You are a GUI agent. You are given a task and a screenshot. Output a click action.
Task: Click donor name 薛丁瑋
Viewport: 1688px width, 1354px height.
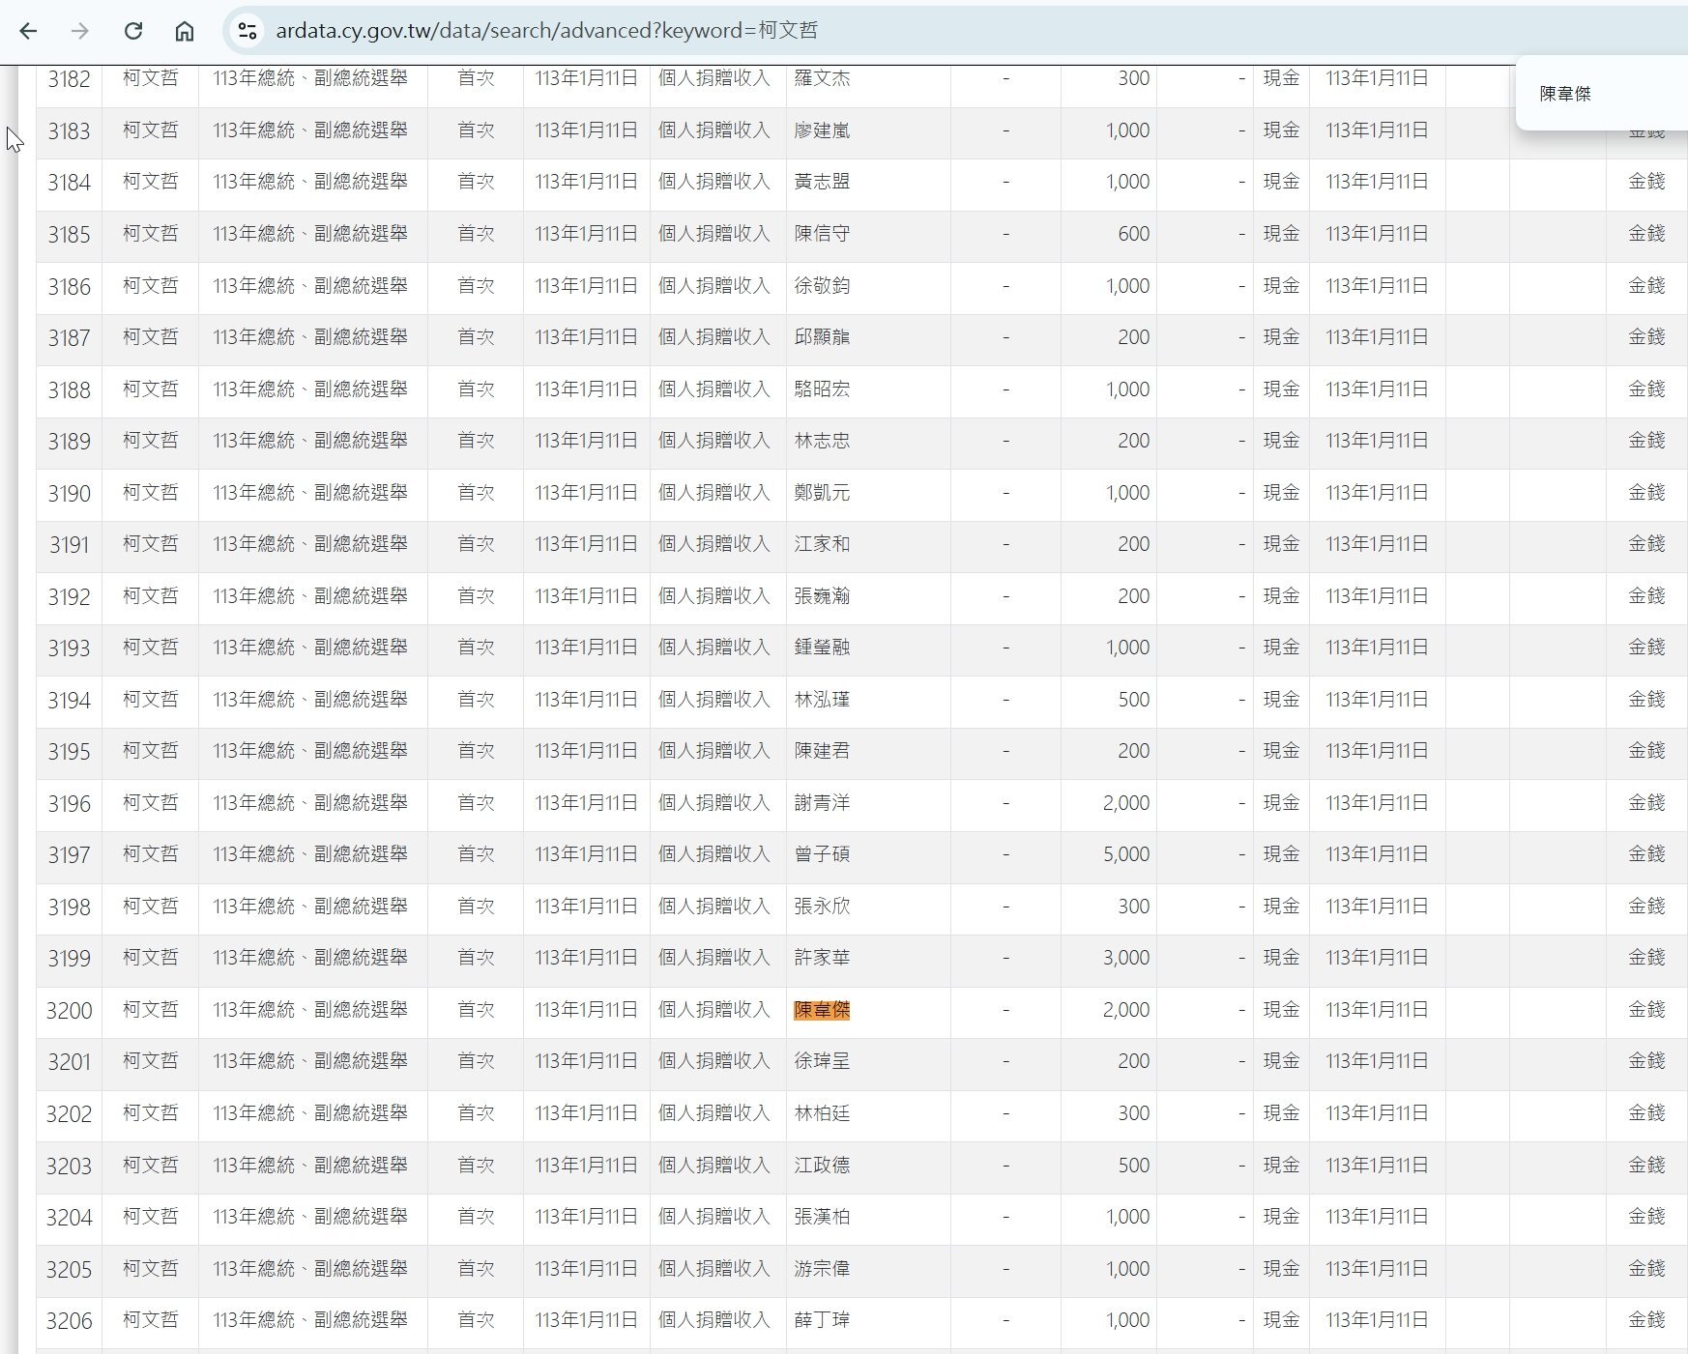822,1320
